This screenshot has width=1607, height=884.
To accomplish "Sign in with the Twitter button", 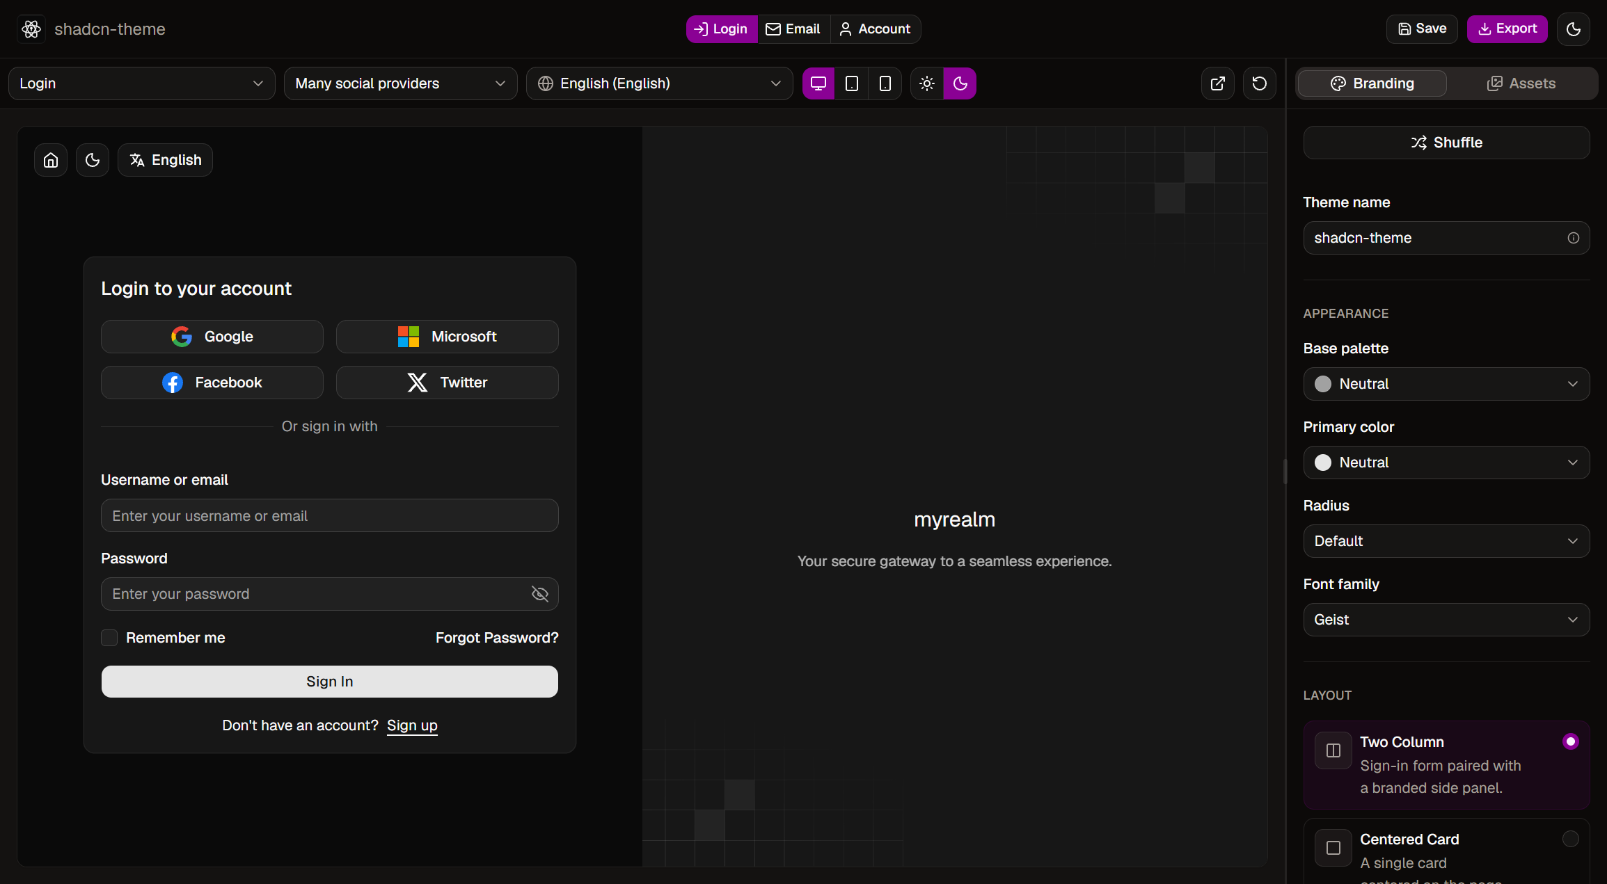I will tap(448, 383).
